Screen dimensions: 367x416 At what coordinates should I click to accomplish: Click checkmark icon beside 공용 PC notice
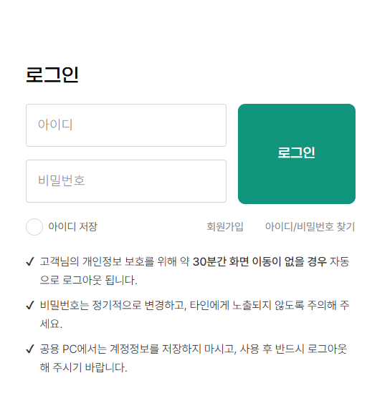pos(30,349)
